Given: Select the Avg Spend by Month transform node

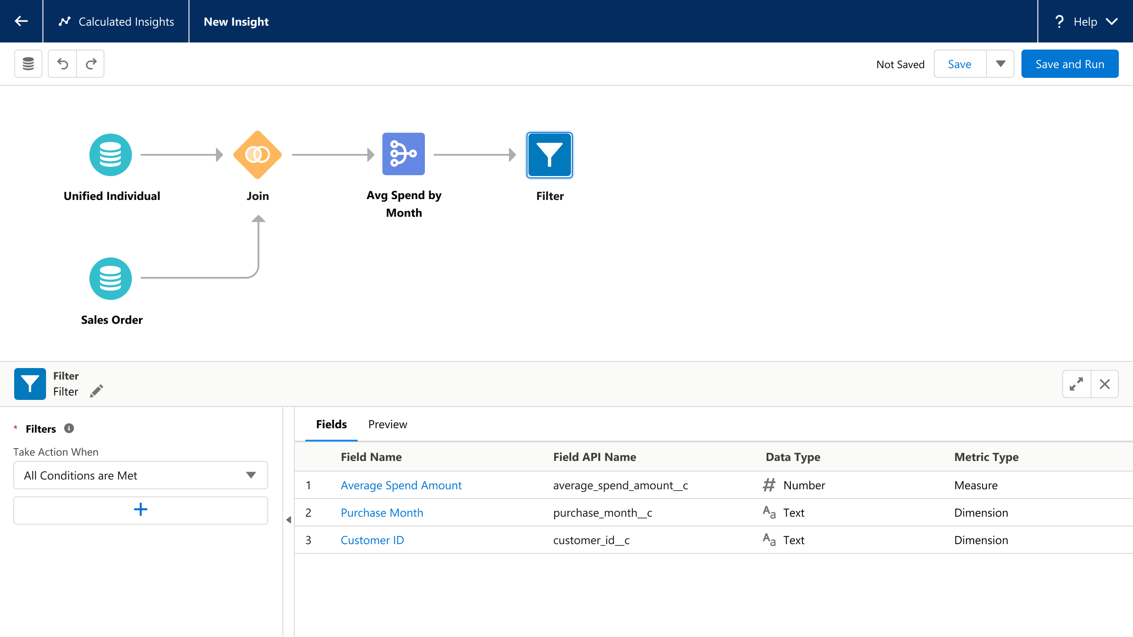Looking at the screenshot, I should (403, 154).
